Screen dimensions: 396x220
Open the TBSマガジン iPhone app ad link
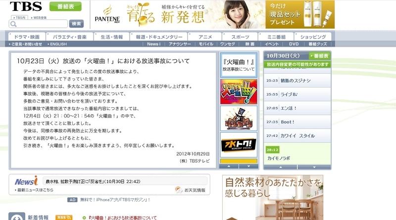115,200
